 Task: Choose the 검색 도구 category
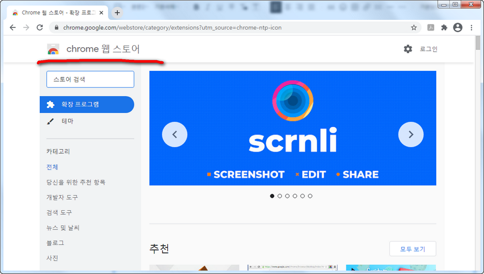coord(59,212)
